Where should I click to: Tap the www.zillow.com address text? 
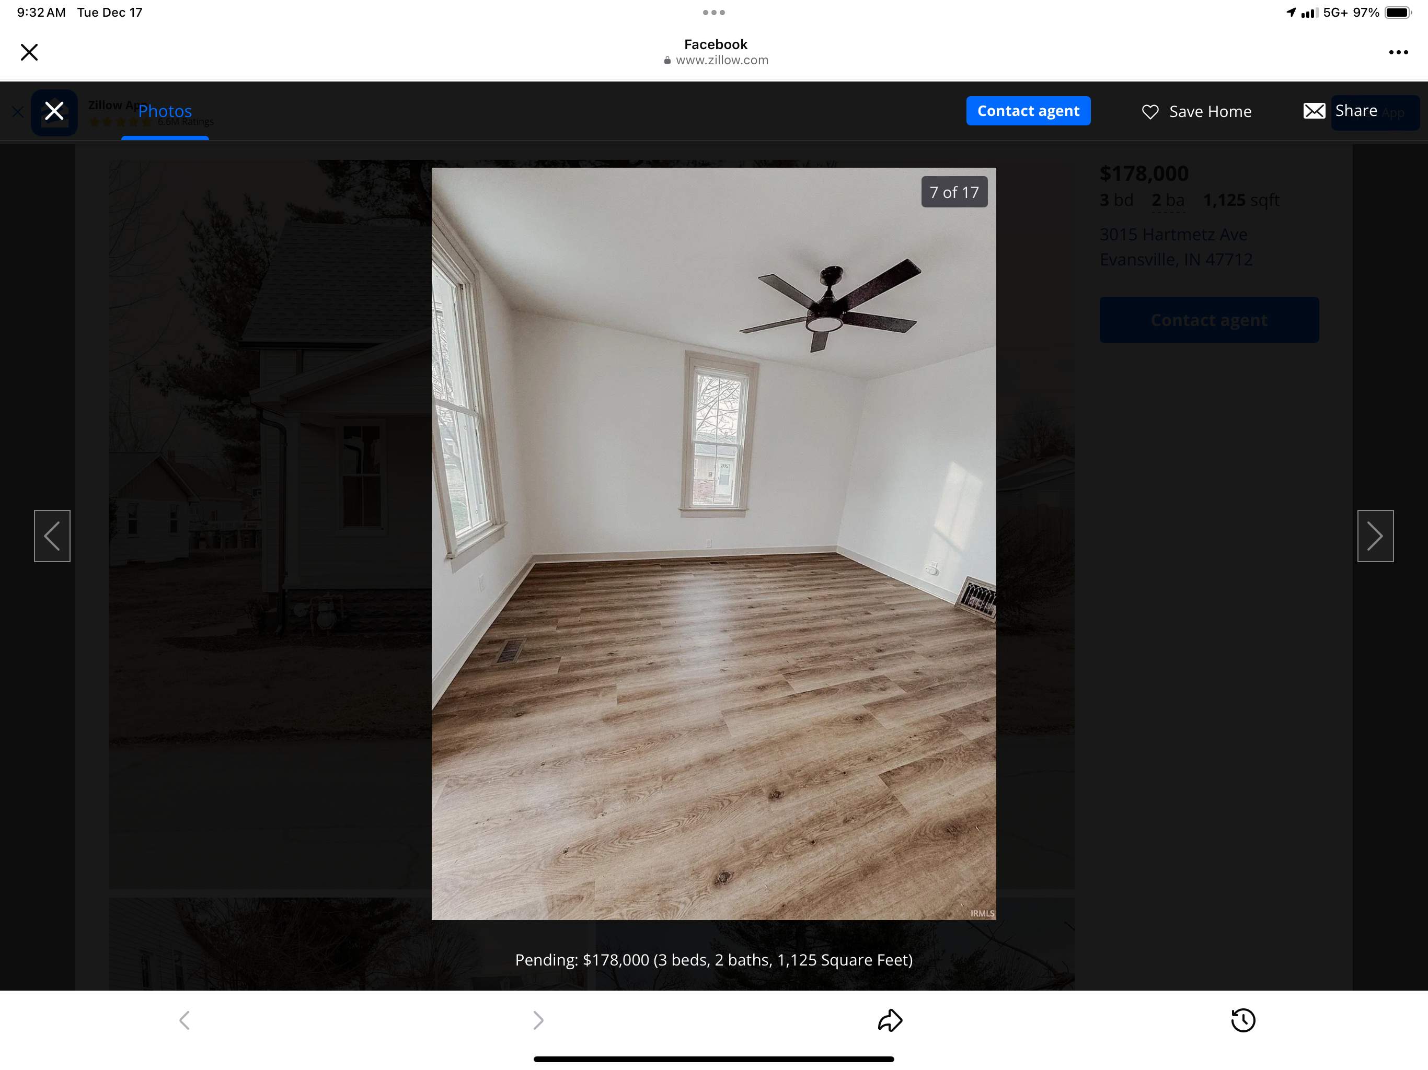[721, 60]
